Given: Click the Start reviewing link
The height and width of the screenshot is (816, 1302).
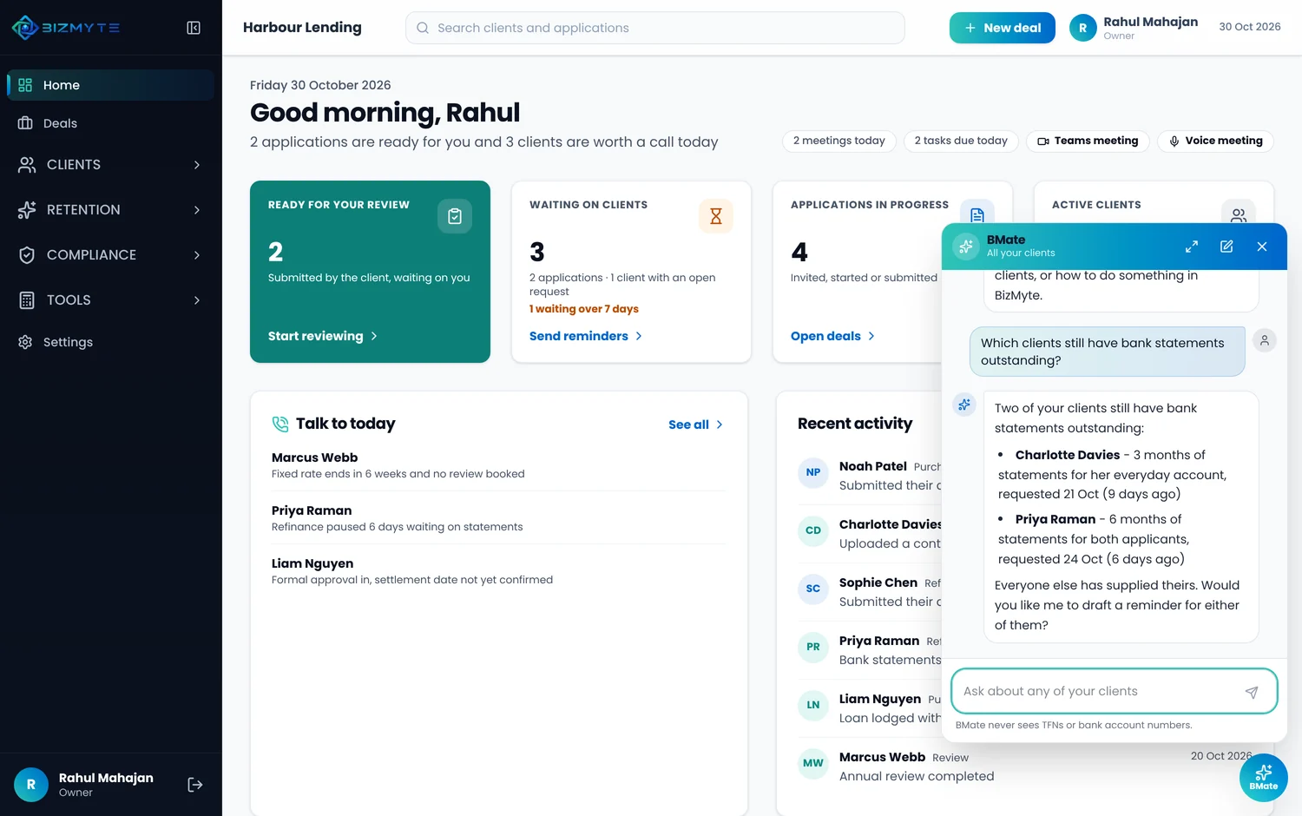Looking at the screenshot, I should (x=323, y=336).
